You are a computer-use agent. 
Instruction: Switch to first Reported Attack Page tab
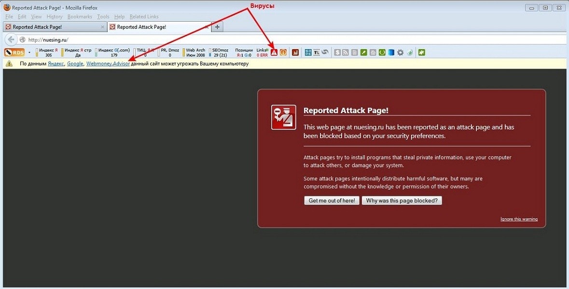coord(55,27)
